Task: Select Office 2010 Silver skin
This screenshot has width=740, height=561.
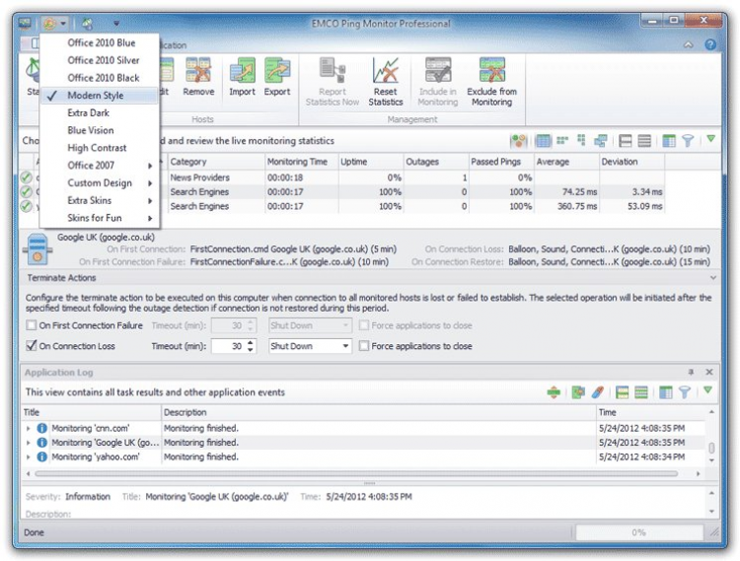Action: (99, 60)
